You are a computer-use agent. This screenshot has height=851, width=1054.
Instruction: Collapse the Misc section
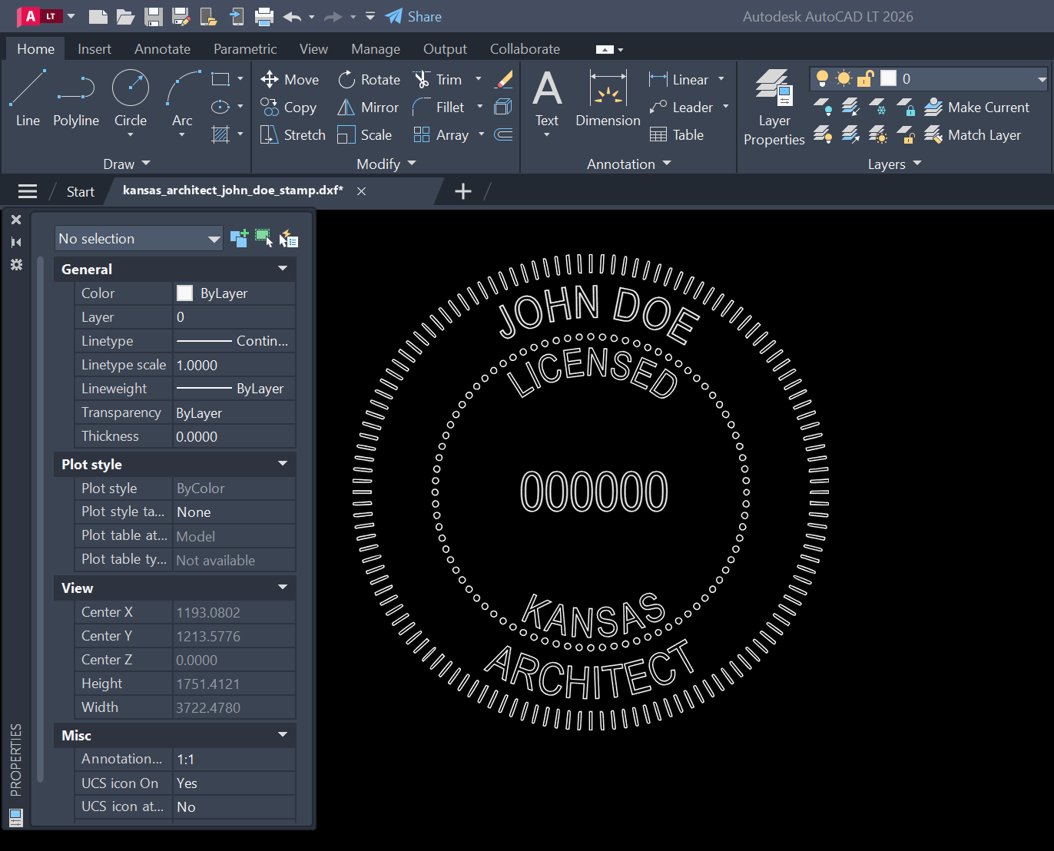tap(283, 735)
